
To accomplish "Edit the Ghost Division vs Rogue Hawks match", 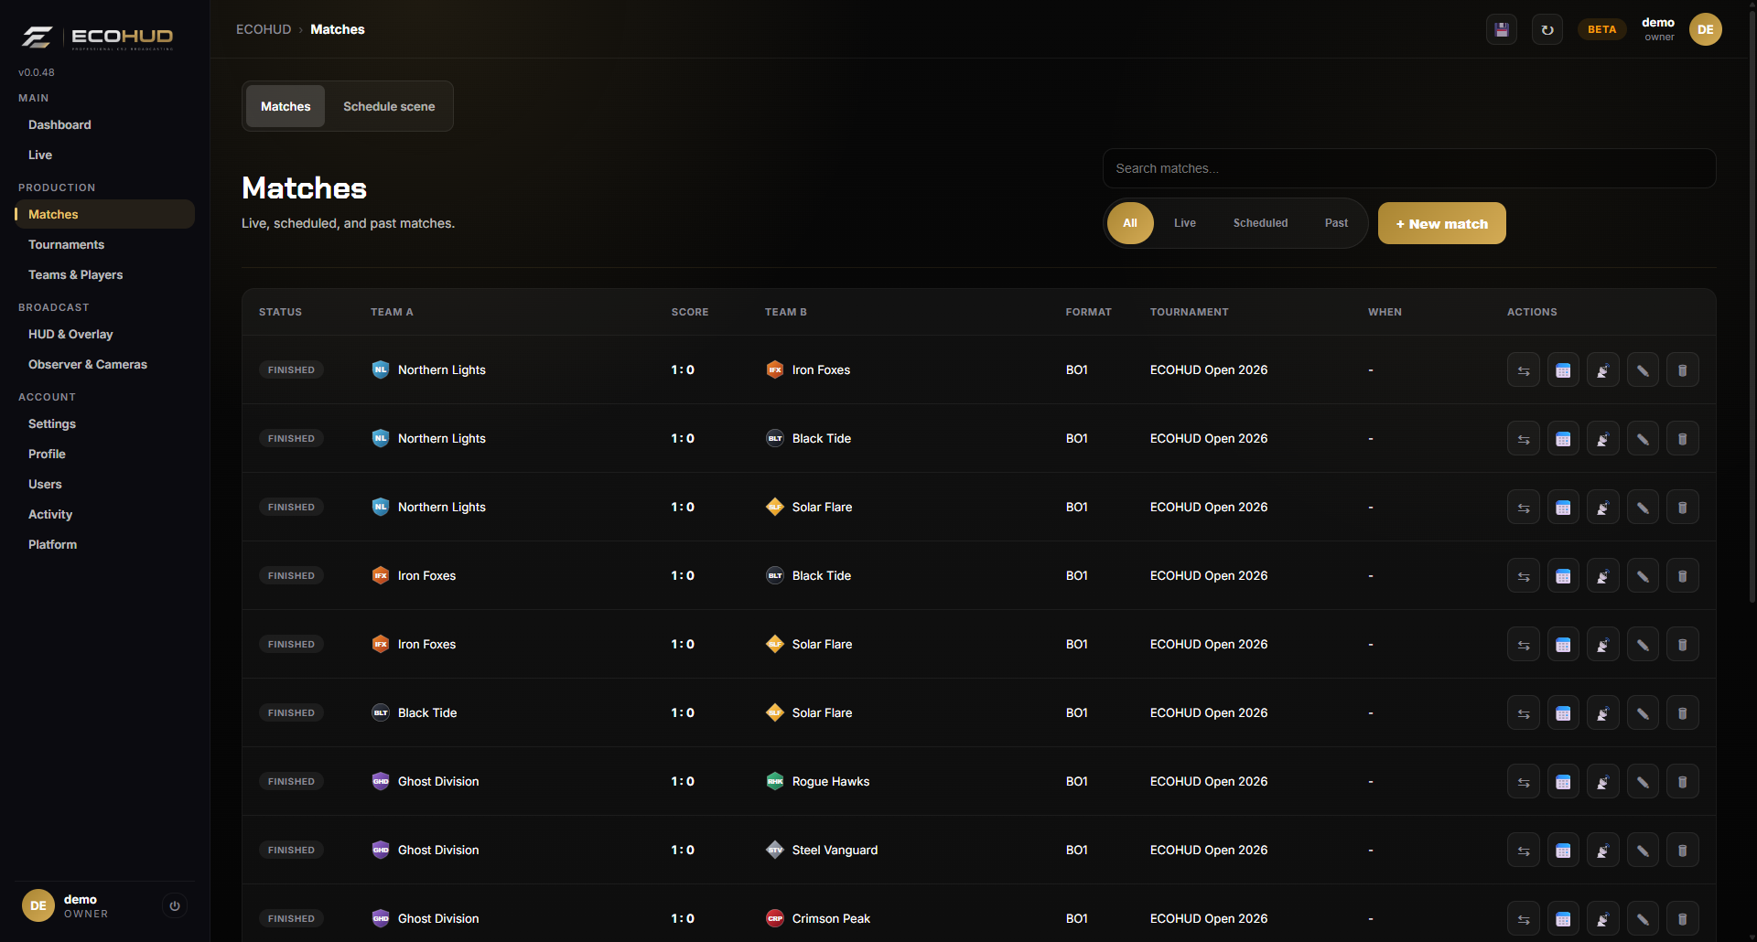I will pos(1643,782).
